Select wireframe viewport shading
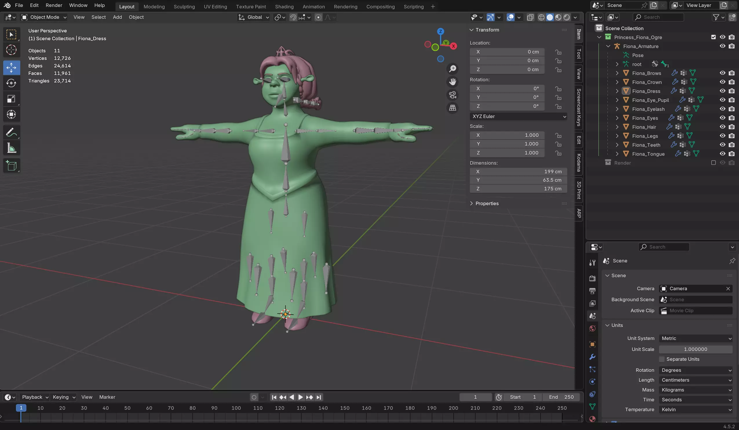Viewport: 739px width, 430px height. pos(541,17)
